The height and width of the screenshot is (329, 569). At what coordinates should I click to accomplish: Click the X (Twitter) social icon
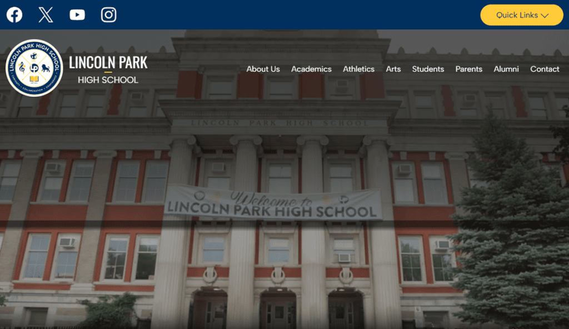pyautogui.click(x=45, y=14)
